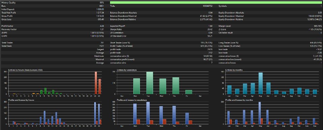Select the Maximal row label
The image size is (323, 130).
(100, 59)
